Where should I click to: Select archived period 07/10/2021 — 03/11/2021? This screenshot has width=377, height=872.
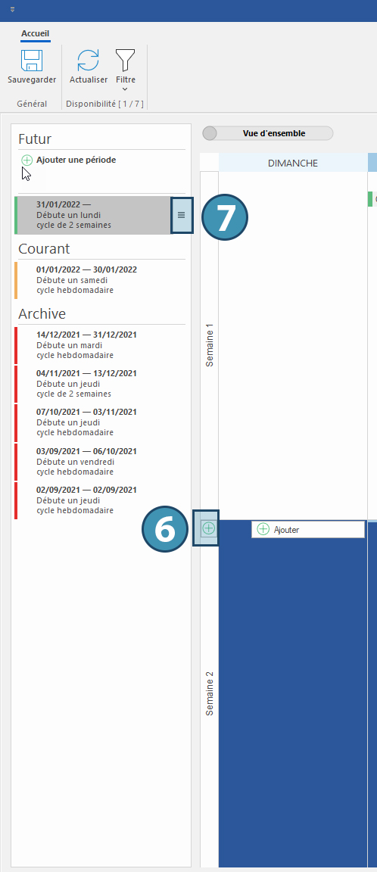tap(100, 422)
